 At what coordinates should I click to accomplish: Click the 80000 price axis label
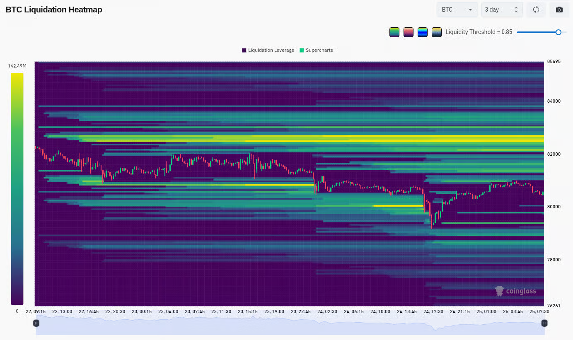click(554, 207)
